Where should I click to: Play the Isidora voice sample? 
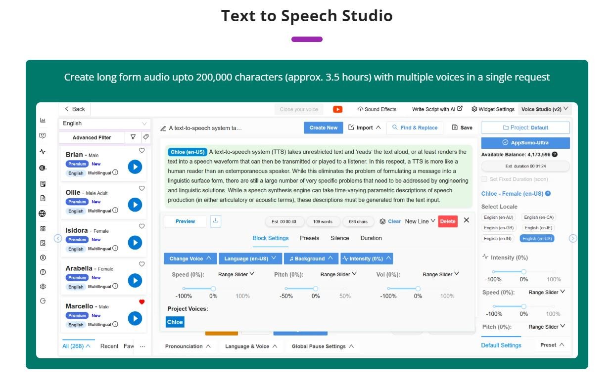135,243
